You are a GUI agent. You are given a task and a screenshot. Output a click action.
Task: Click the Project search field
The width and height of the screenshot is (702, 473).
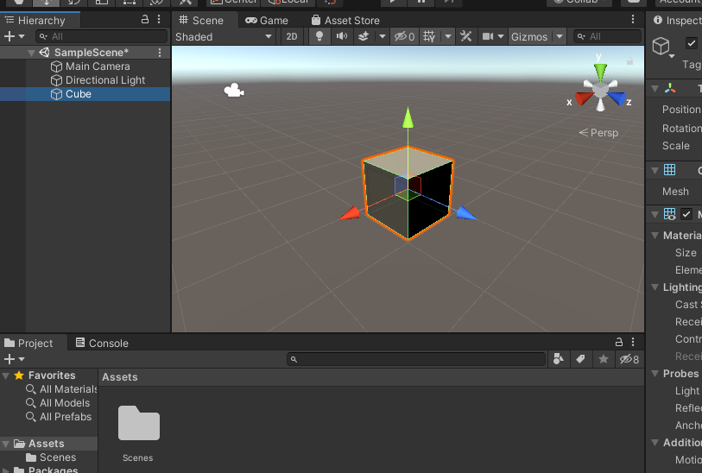tap(416, 359)
